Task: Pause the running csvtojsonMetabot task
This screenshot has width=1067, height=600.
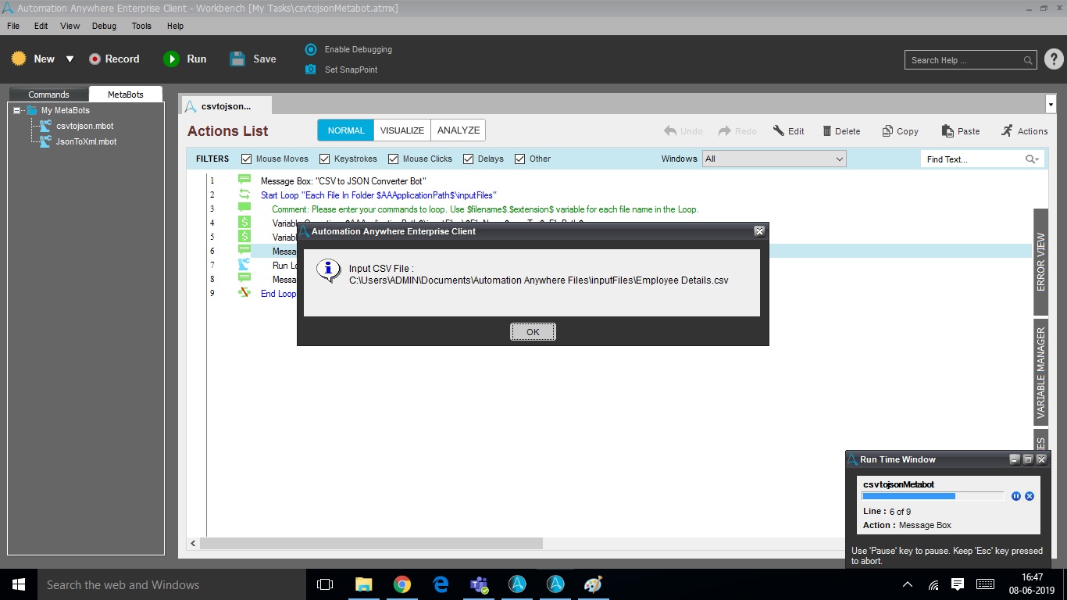Action: click(x=1016, y=496)
